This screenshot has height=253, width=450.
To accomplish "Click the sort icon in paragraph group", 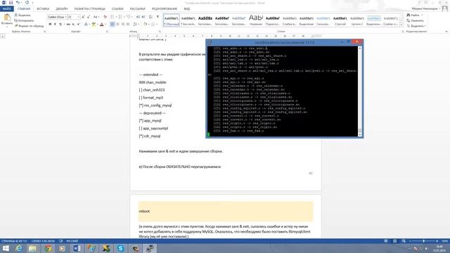I will click(x=150, y=17).
